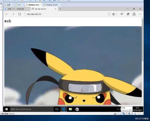The width and height of the screenshot is (150, 121).
Task: Switch to the Windows 10 x64 VM tab
Action: click(x=53, y=5)
